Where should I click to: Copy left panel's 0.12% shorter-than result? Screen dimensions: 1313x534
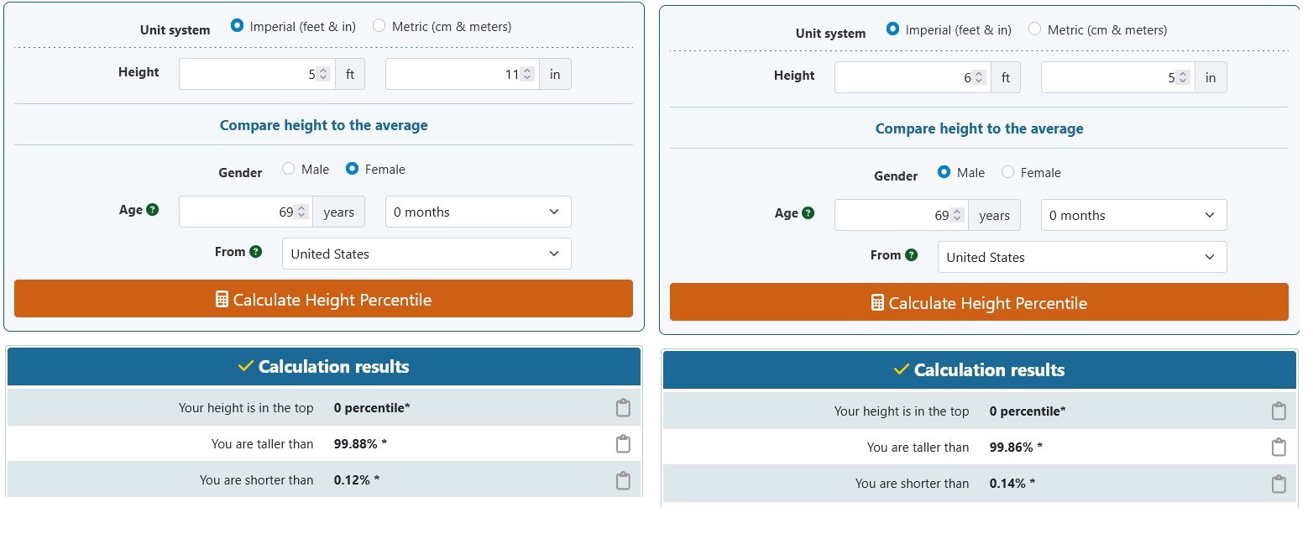click(x=623, y=480)
